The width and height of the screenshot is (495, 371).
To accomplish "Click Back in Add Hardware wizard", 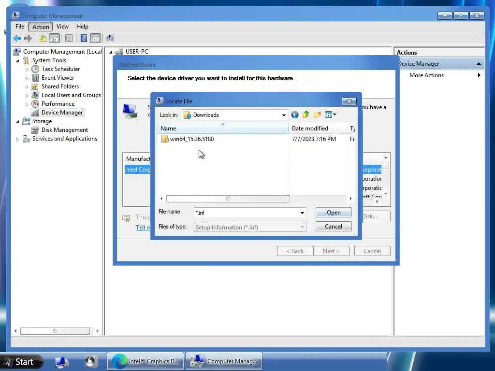I will pyautogui.click(x=295, y=251).
